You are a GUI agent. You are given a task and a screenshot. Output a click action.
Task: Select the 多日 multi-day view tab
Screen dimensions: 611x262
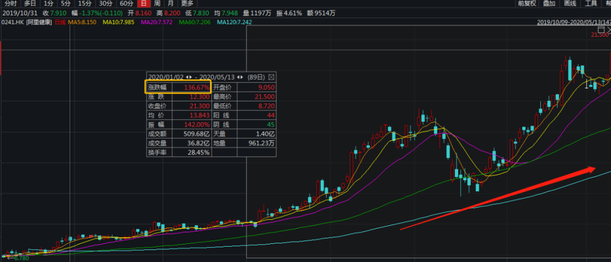(30, 3)
